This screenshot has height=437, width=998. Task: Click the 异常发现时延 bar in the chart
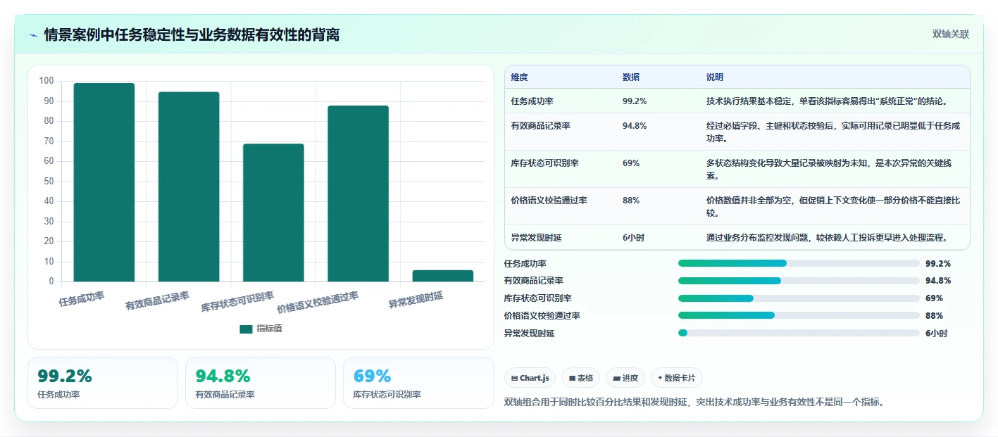[x=442, y=276]
